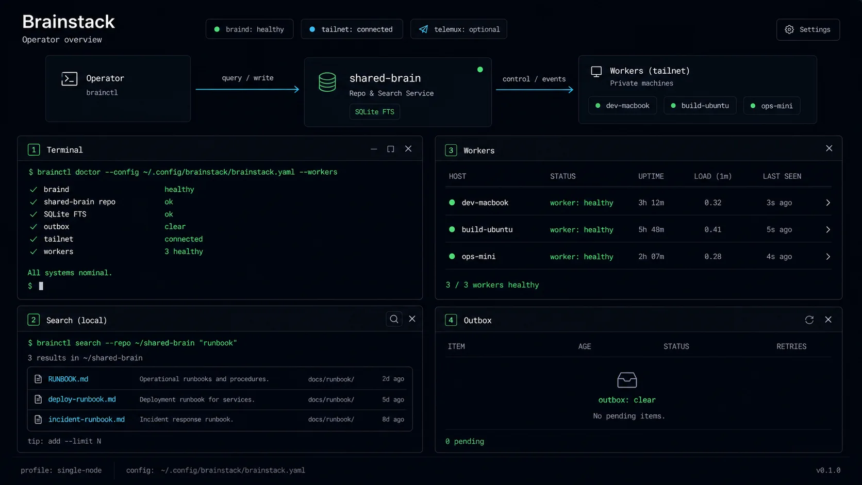Click the v0.1.0 version label
Screen dimensions: 862x485
[x=828, y=471]
